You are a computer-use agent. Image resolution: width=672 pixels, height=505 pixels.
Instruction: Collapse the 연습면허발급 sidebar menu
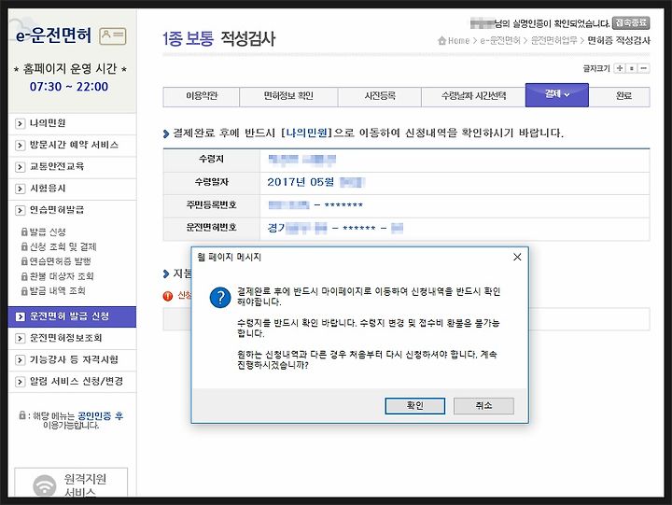click(72, 210)
